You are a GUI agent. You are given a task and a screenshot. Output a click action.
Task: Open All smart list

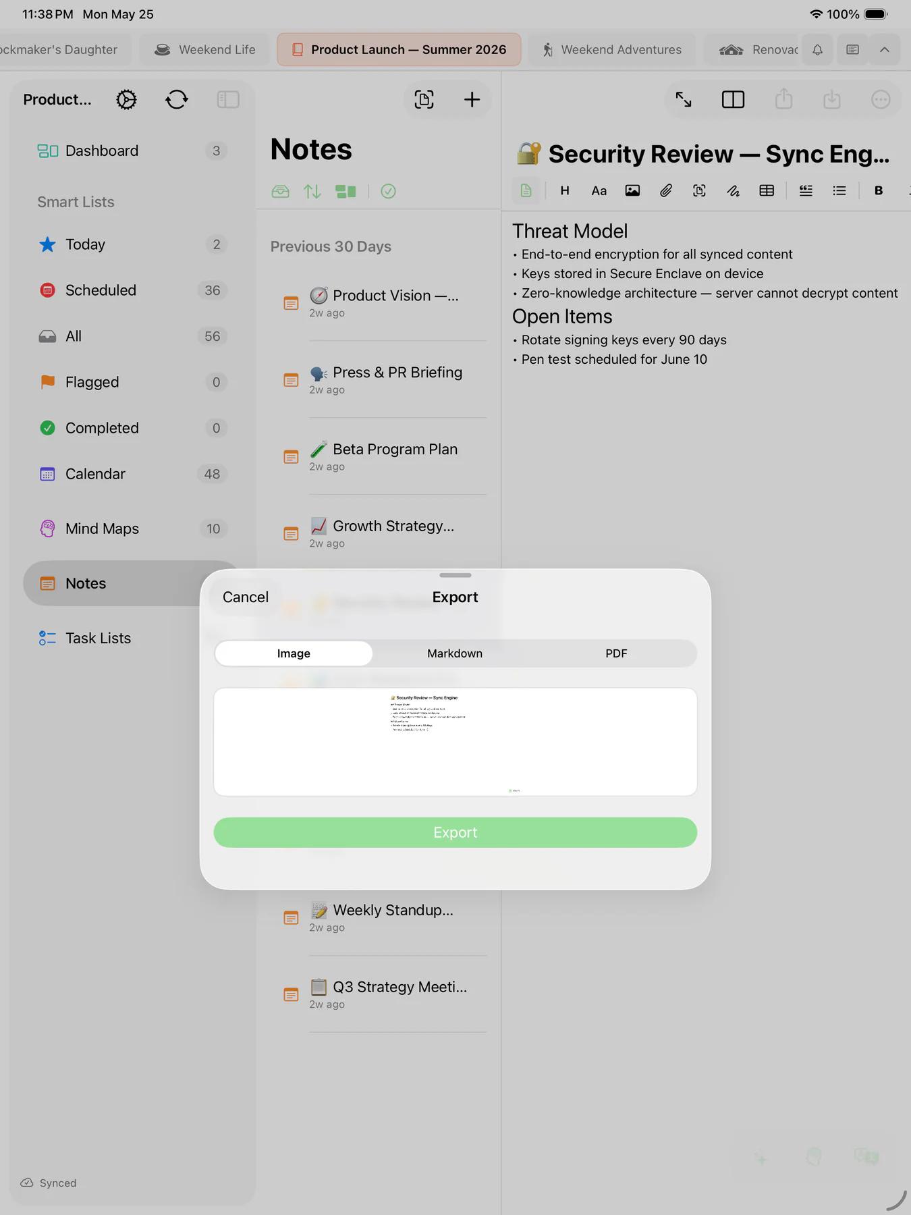131,336
